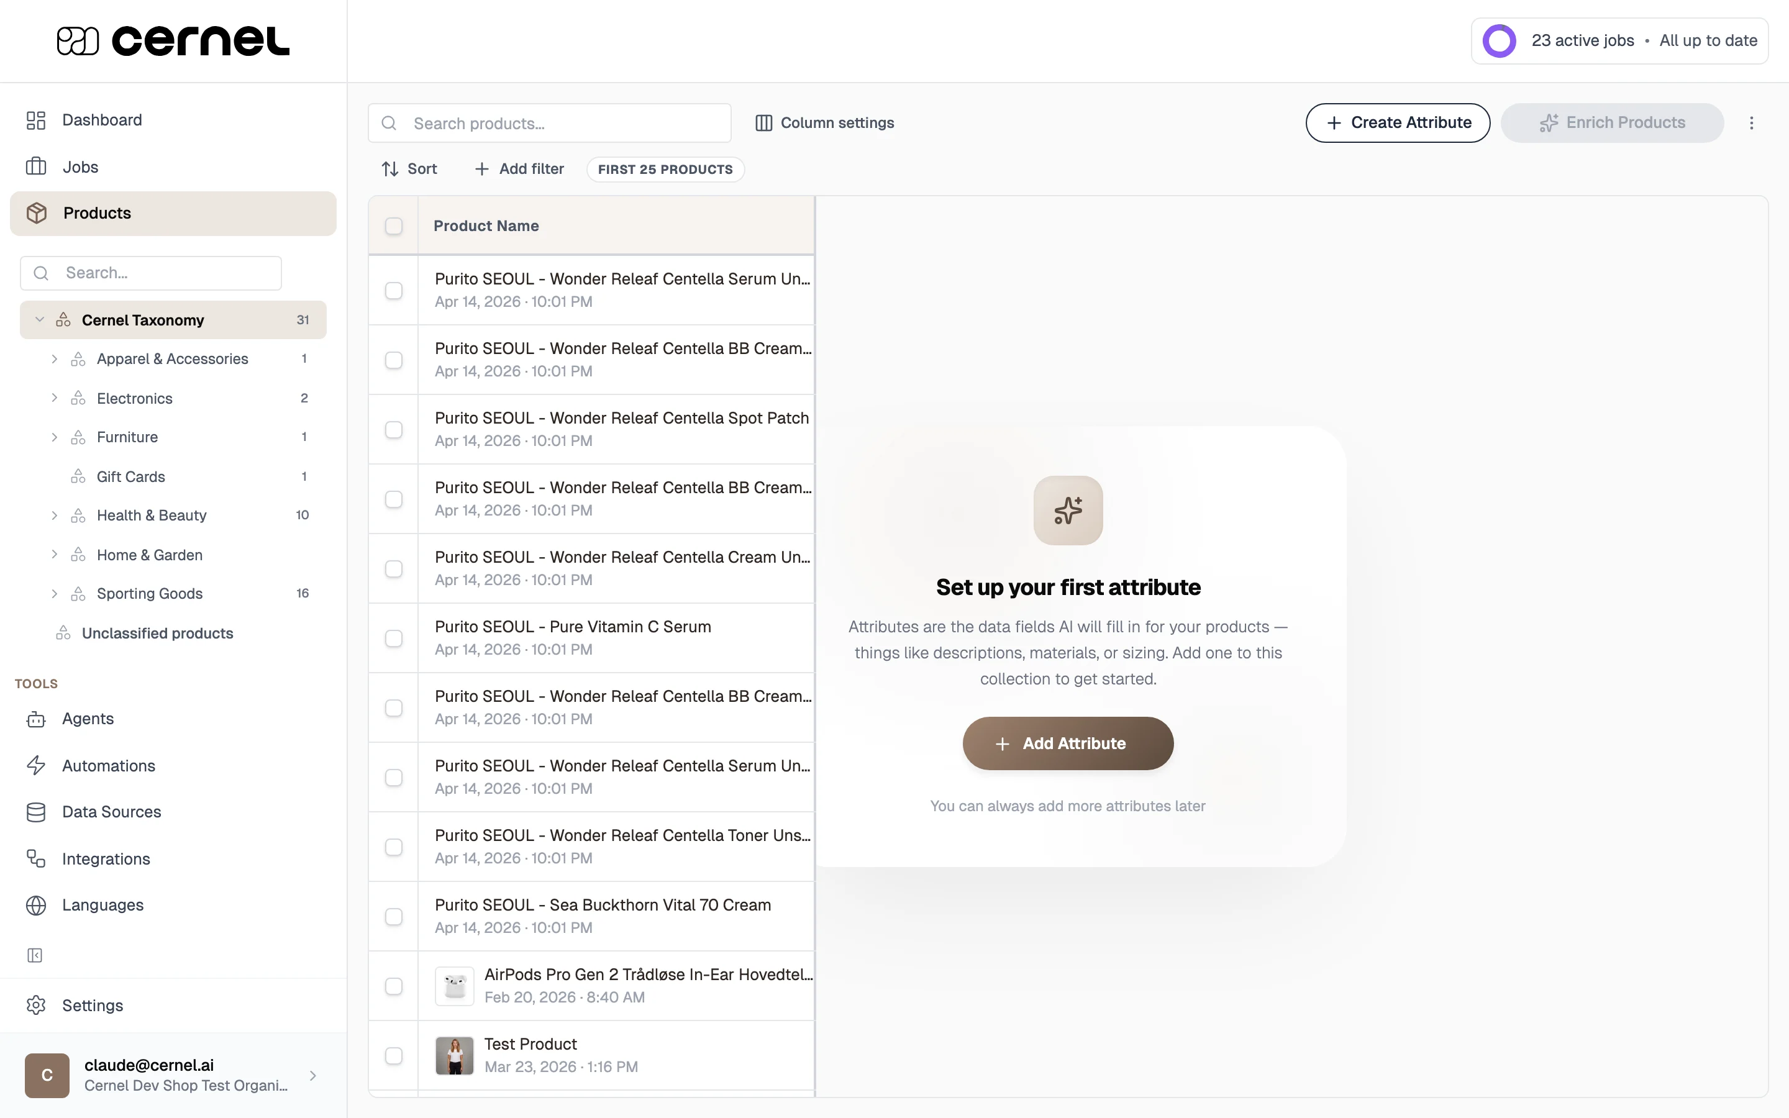The height and width of the screenshot is (1118, 1789).
Task: Collapse the Cernel Taxonomy tree
Action: [39, 319]
